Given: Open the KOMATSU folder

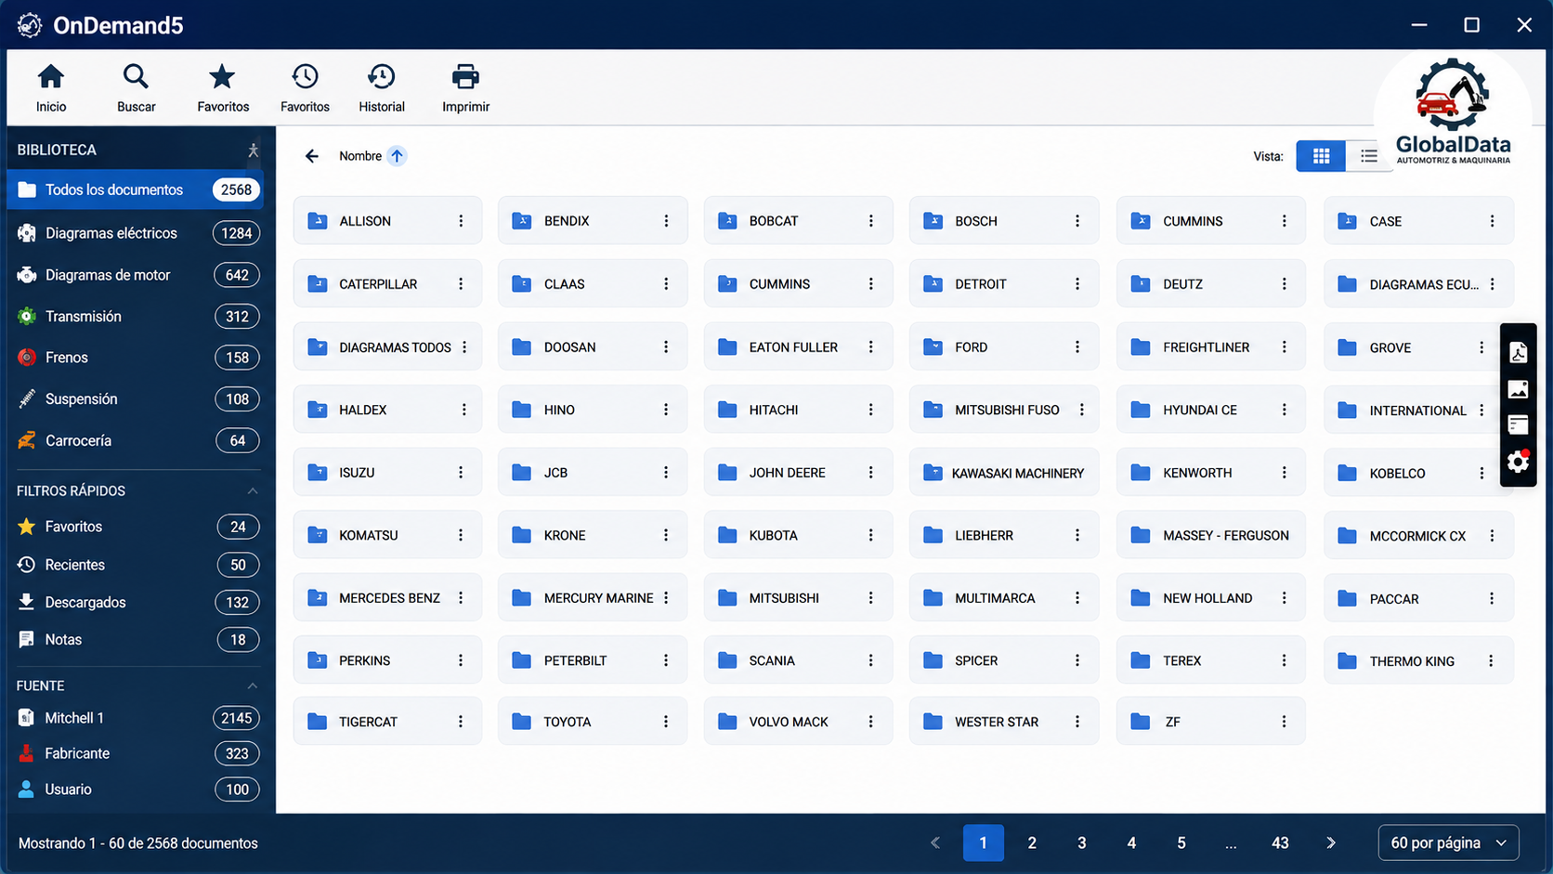Looking at the screenshot, I should tap(387, 535).
